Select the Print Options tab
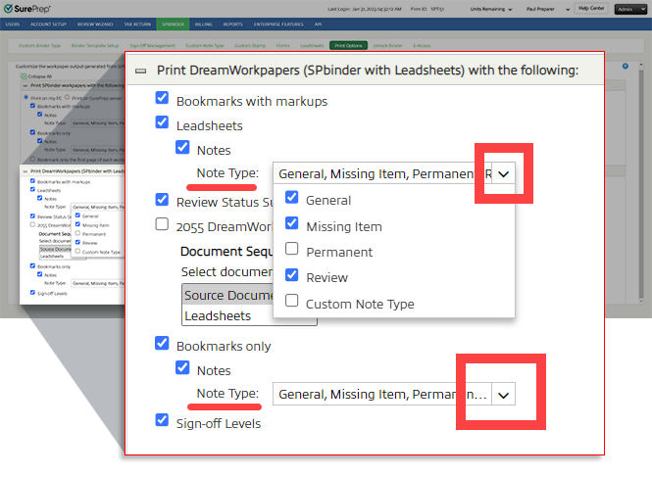 (348, 46)
